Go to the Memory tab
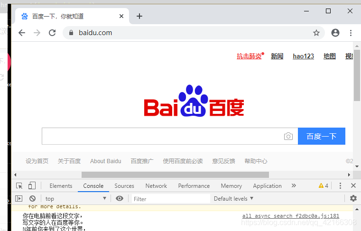This screenshot has width=361, height=231. pos(231,186)
